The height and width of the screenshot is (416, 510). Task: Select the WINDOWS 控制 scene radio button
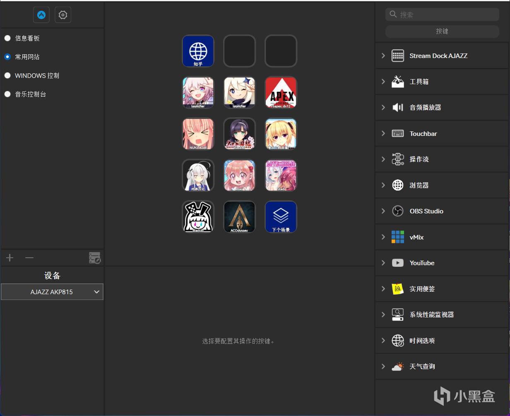coord(7,75)
